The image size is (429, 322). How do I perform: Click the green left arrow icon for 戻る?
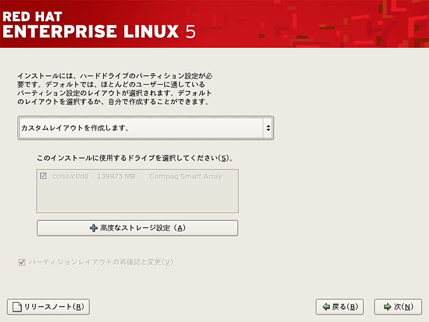coord(326,307)
